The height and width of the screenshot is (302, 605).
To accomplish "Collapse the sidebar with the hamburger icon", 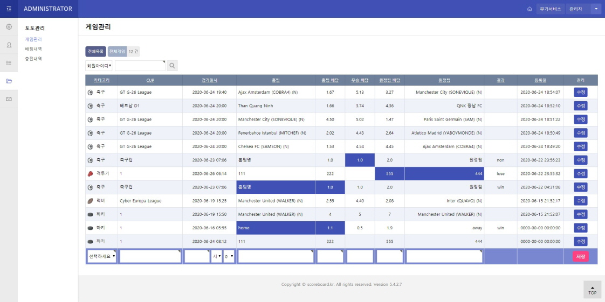I will click(9, 9).
